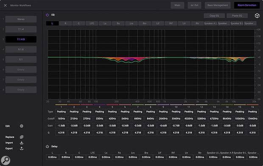Click the magnifier zoom icon

[6, 161]
